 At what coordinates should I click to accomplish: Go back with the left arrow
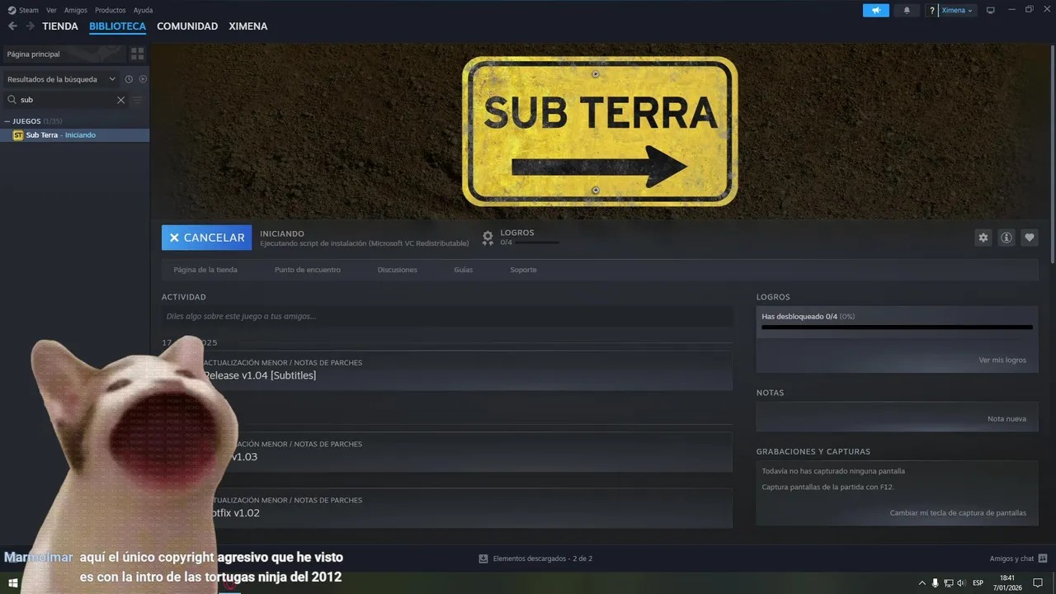[x=12, y=26]
